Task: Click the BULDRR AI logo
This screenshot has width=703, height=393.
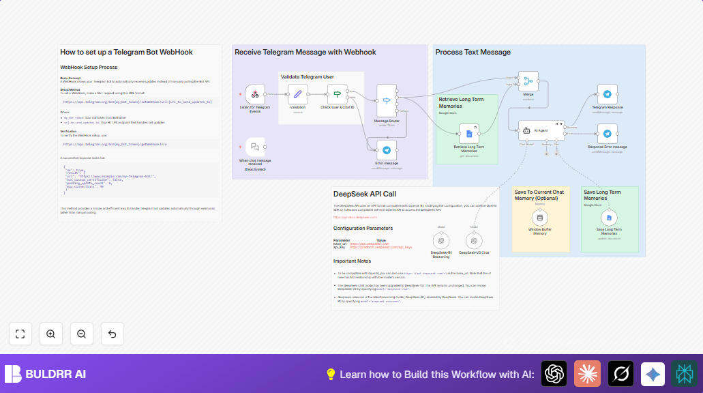Action: tap(45, 374)
